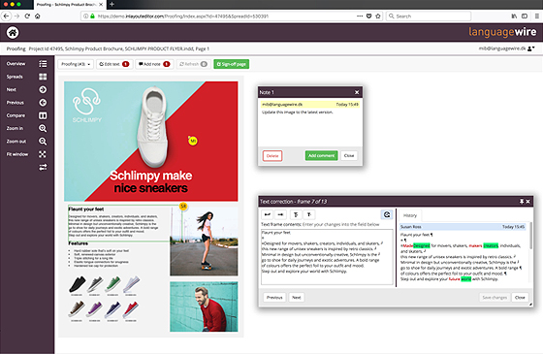The height and width of the screenshot is (354, 543).
Task: Click the right arrow icon in Text correction
Action: click(x=280, y=214)
